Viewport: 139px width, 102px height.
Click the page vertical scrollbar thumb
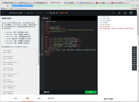pos(138,24)
